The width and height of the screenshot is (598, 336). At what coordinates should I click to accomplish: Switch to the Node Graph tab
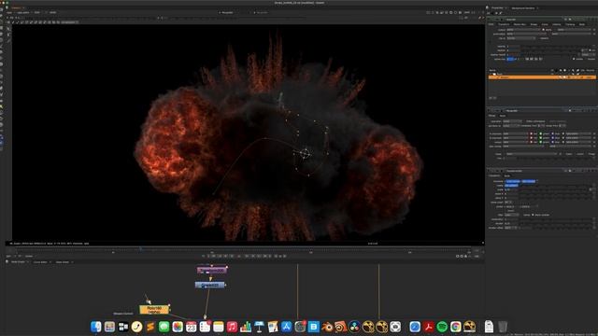pos(18,262)
